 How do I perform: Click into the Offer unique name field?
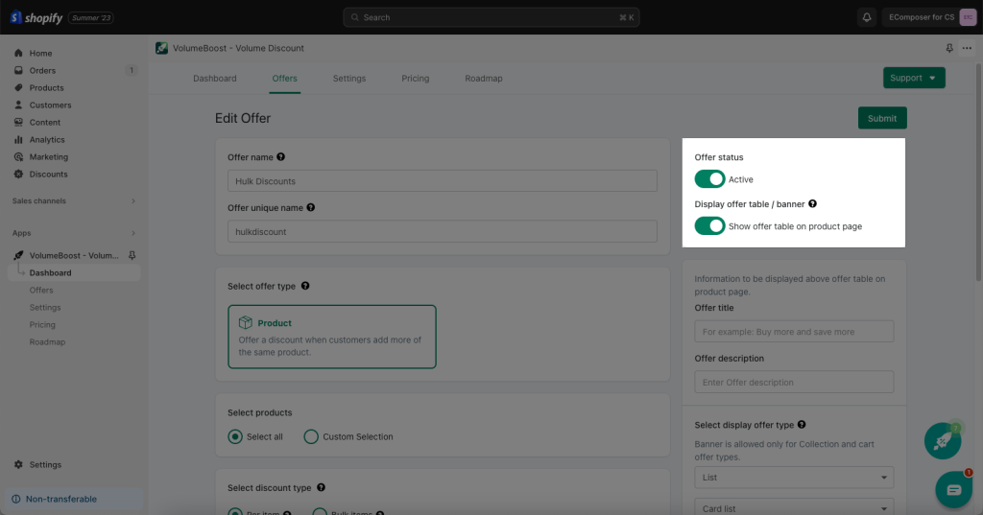pyautogui.click(x=443, y=231)
